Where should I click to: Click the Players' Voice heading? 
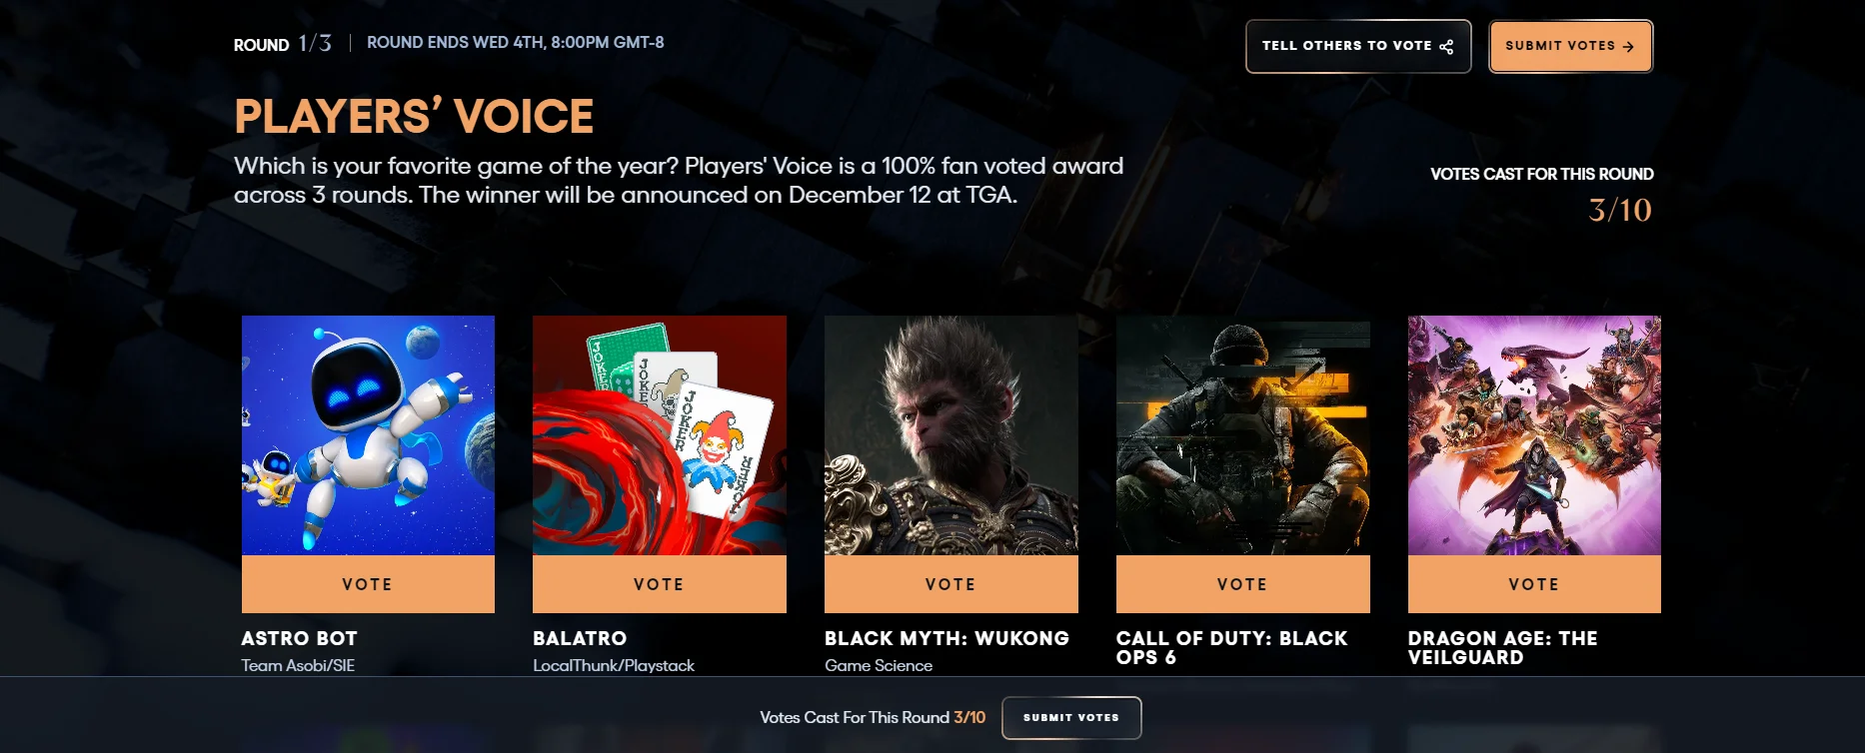pos(414,116)
